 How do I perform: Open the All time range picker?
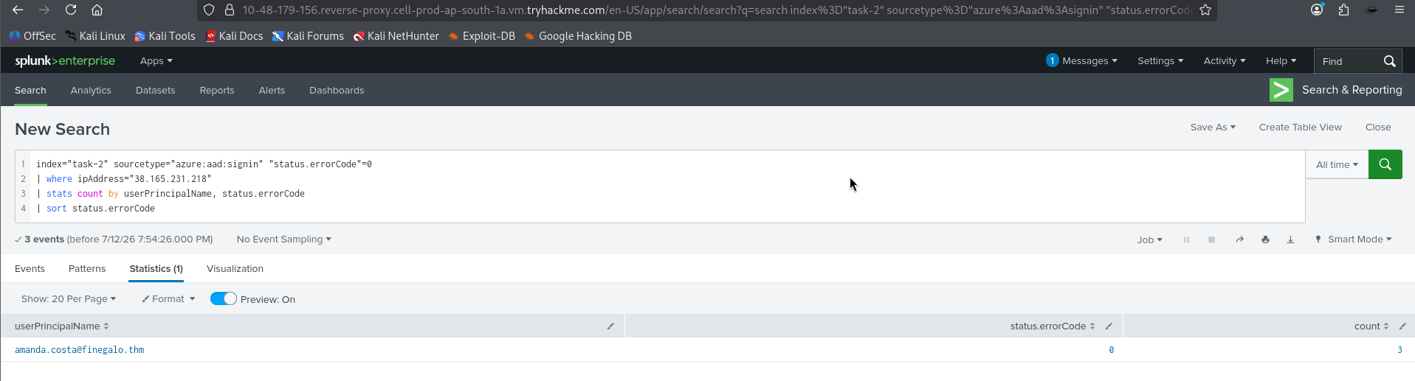tap(1337, 164)
